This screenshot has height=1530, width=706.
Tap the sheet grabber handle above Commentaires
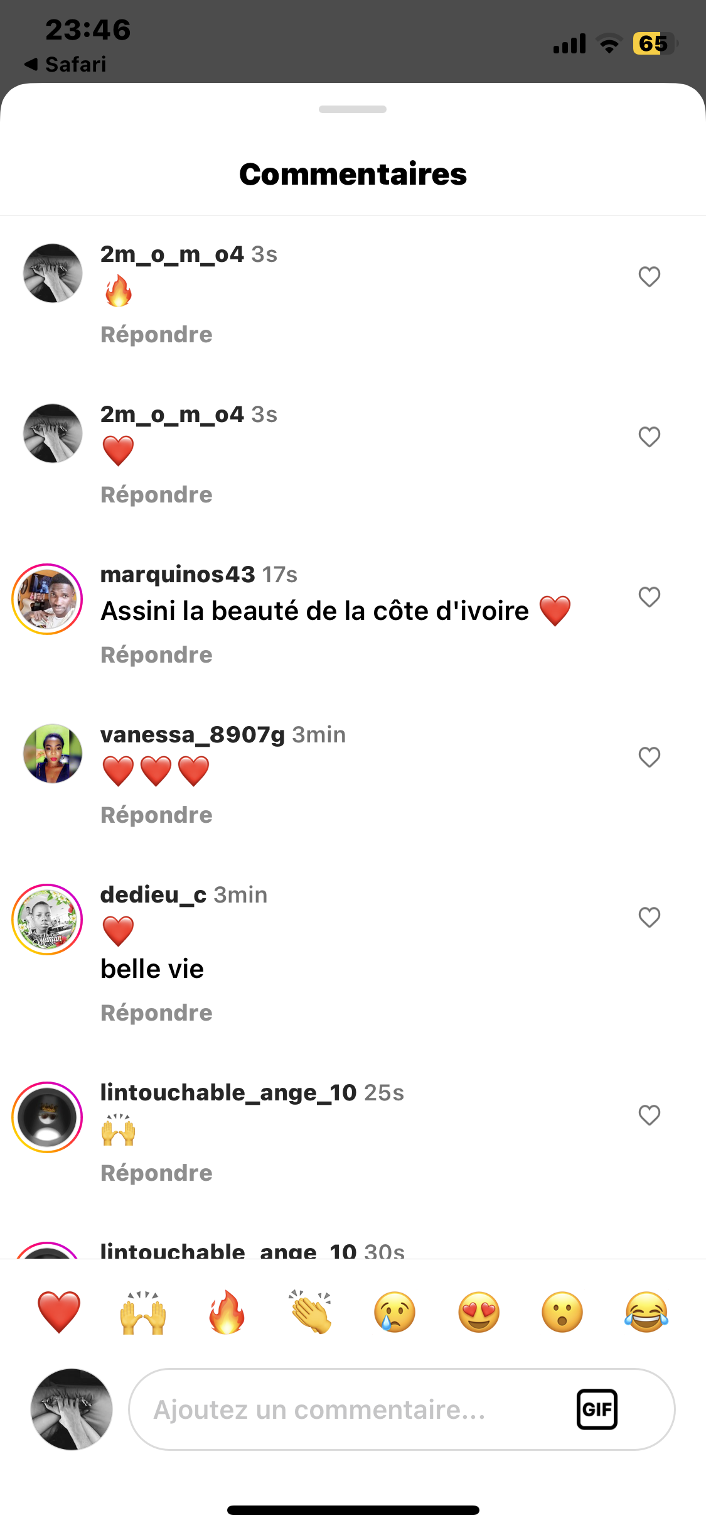(353, 109)
